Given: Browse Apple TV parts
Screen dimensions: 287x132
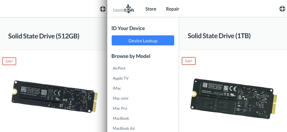Looking at the screenshot, I should tap(121, 78).
